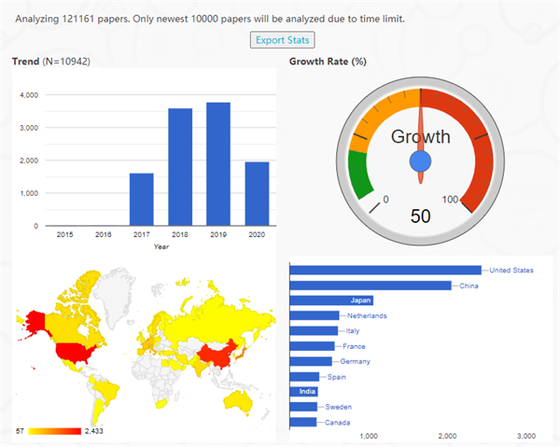Click the Netherlands bar in country chart
Image resolution: width=560 pixels, height=447 pixels.
tap(315, 315)
